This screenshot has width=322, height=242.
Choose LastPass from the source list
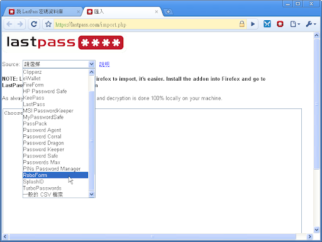tap(55, 104)
